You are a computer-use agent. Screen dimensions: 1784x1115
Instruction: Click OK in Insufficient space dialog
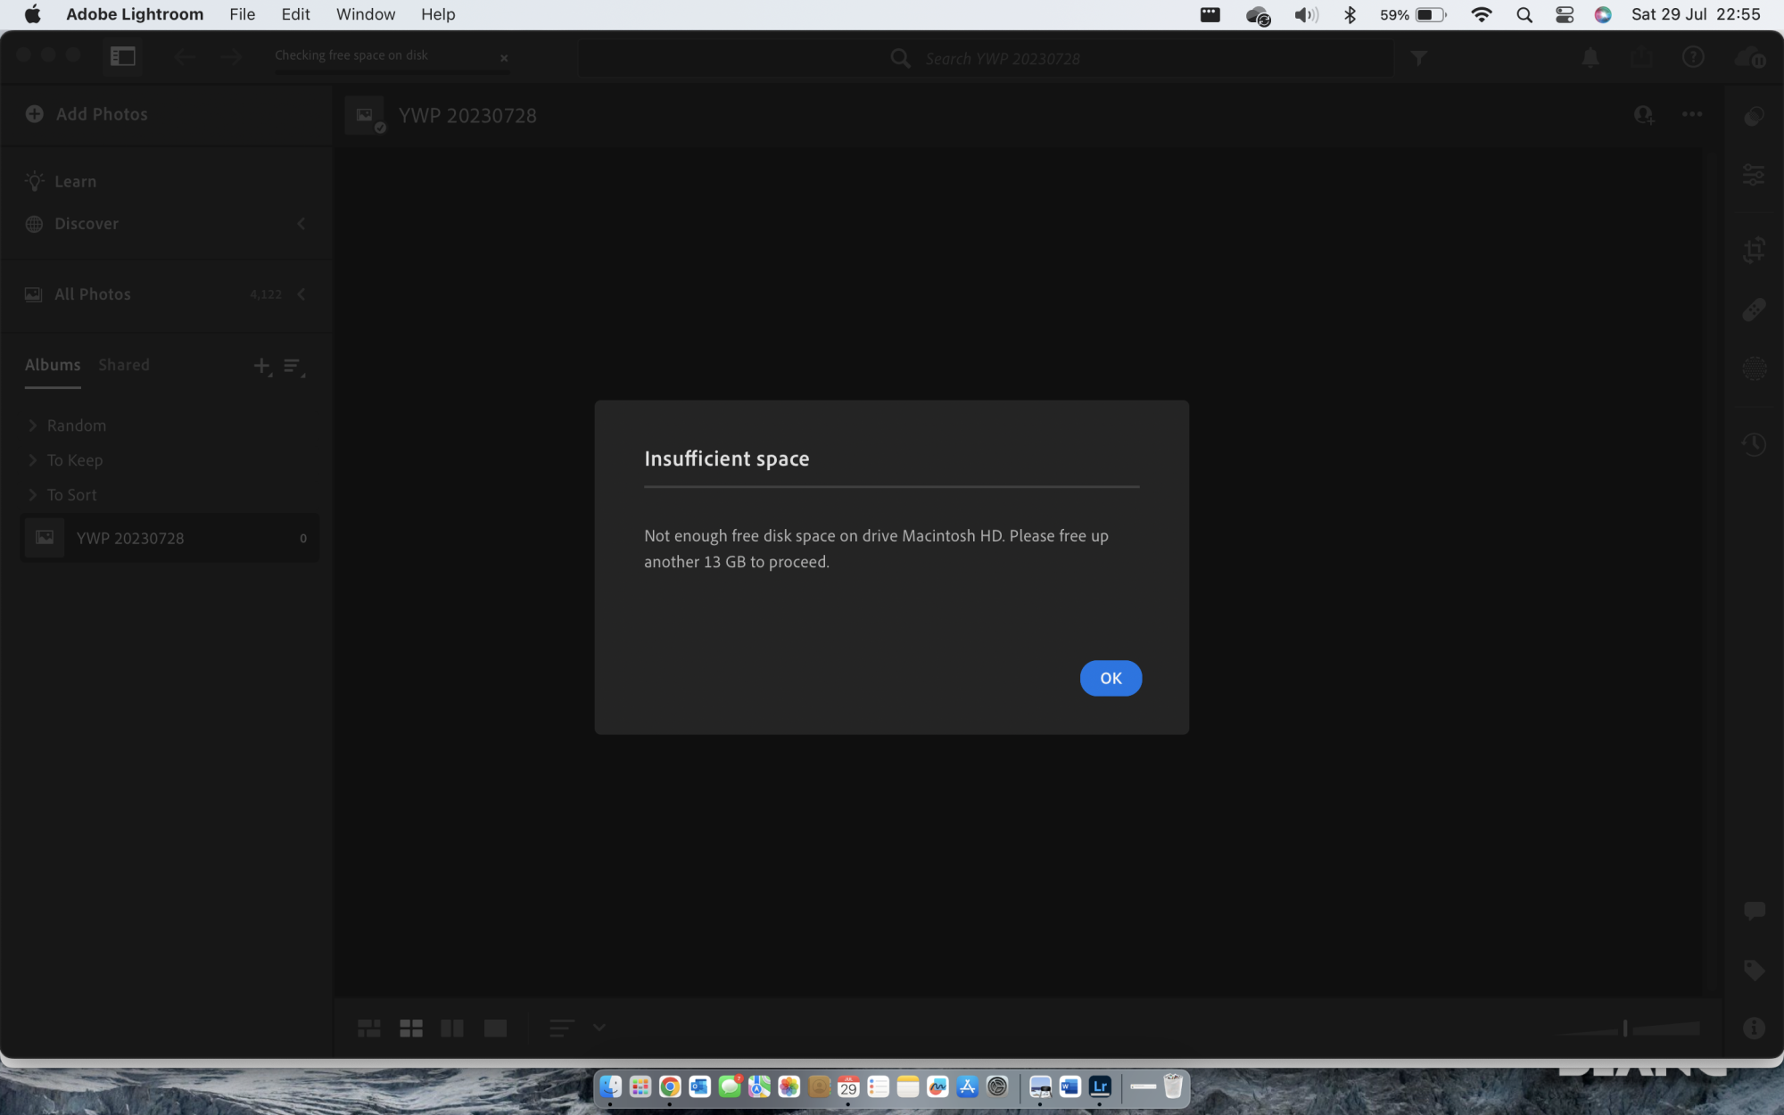pyautogui.click(x=1110, y=678)
